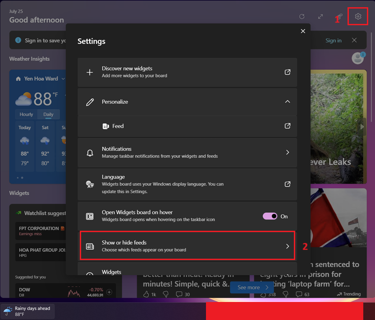The image size is (375, 320).
Task: Collapse the Personalize section
Action: point(287,101)
